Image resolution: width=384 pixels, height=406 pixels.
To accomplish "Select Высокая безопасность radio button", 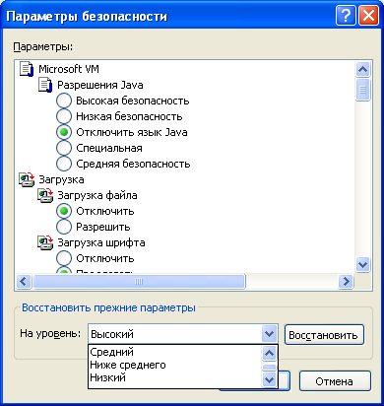I will coord(64,101).
